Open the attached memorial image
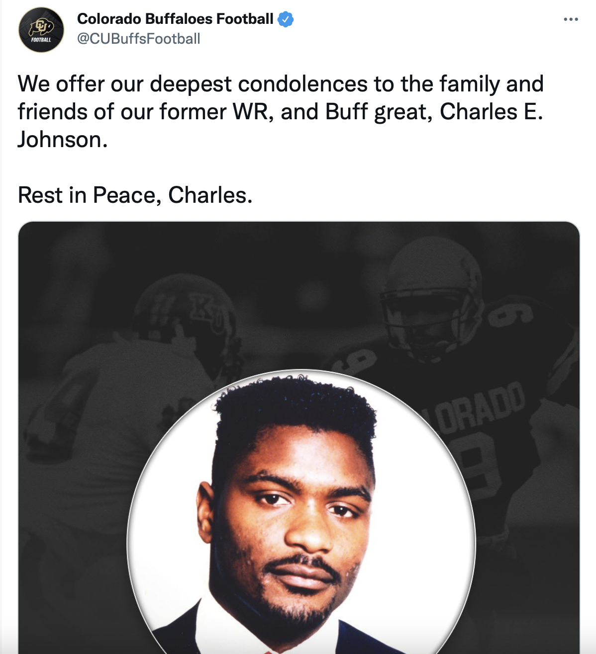 coord(299,438)
